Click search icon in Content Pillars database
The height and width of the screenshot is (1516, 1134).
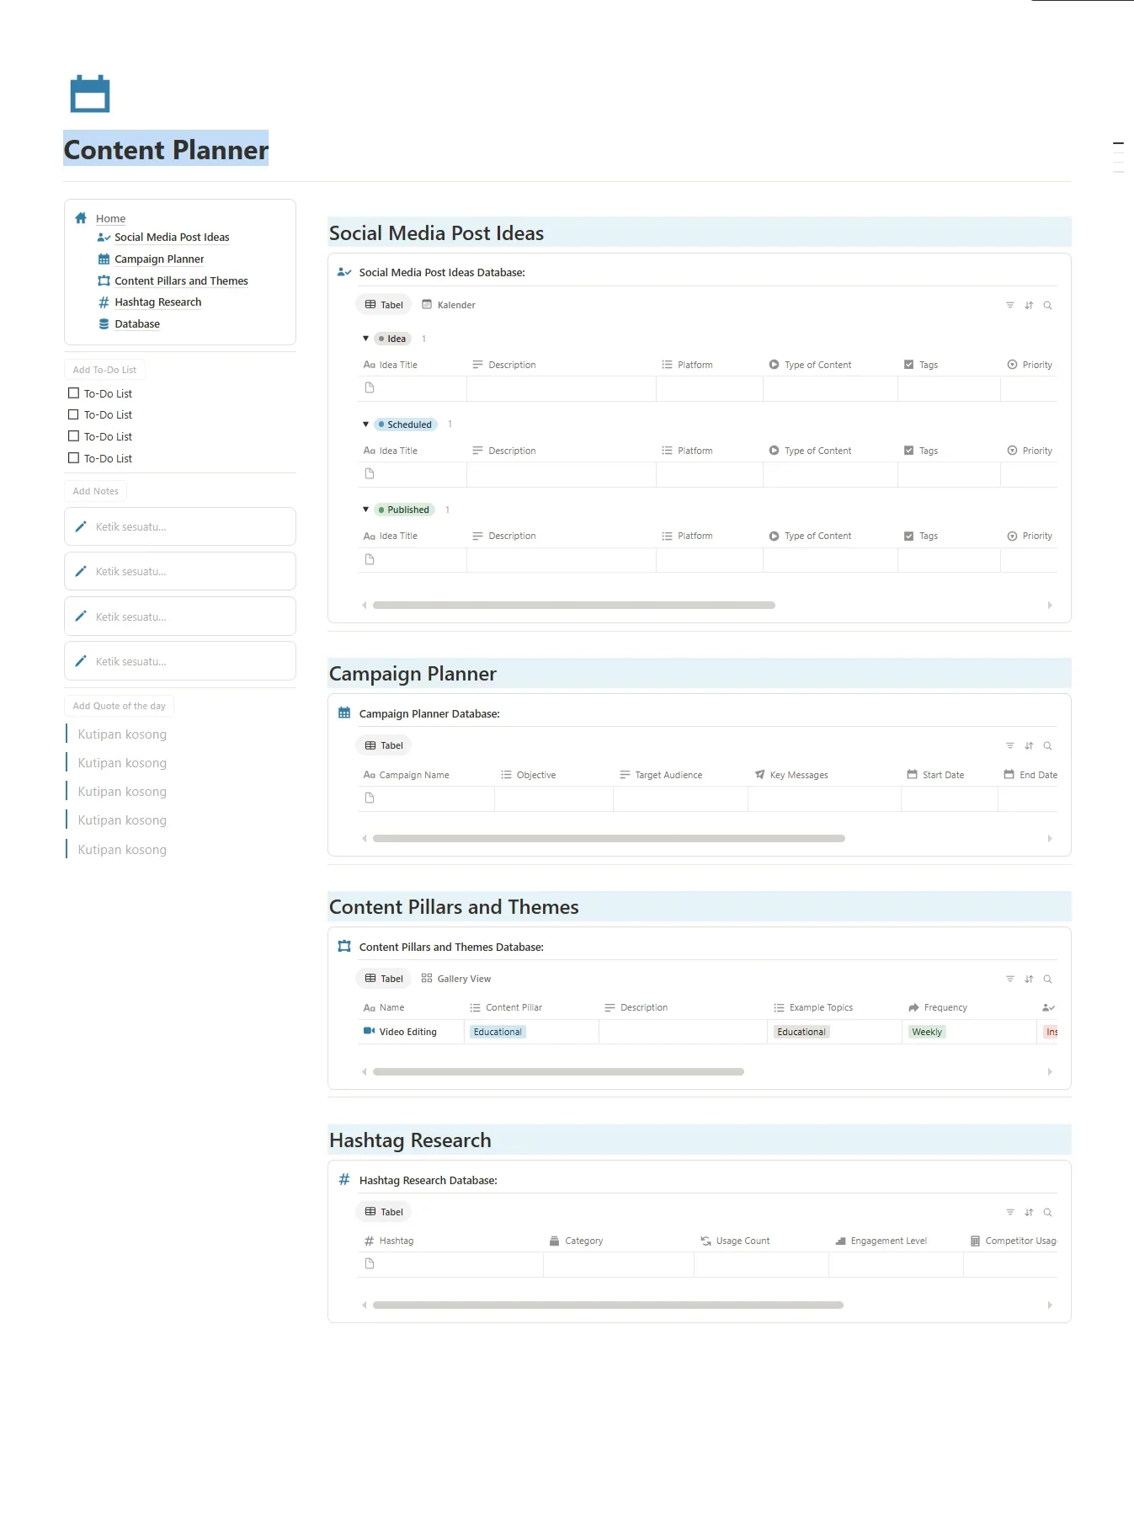tap(1048, 979)
